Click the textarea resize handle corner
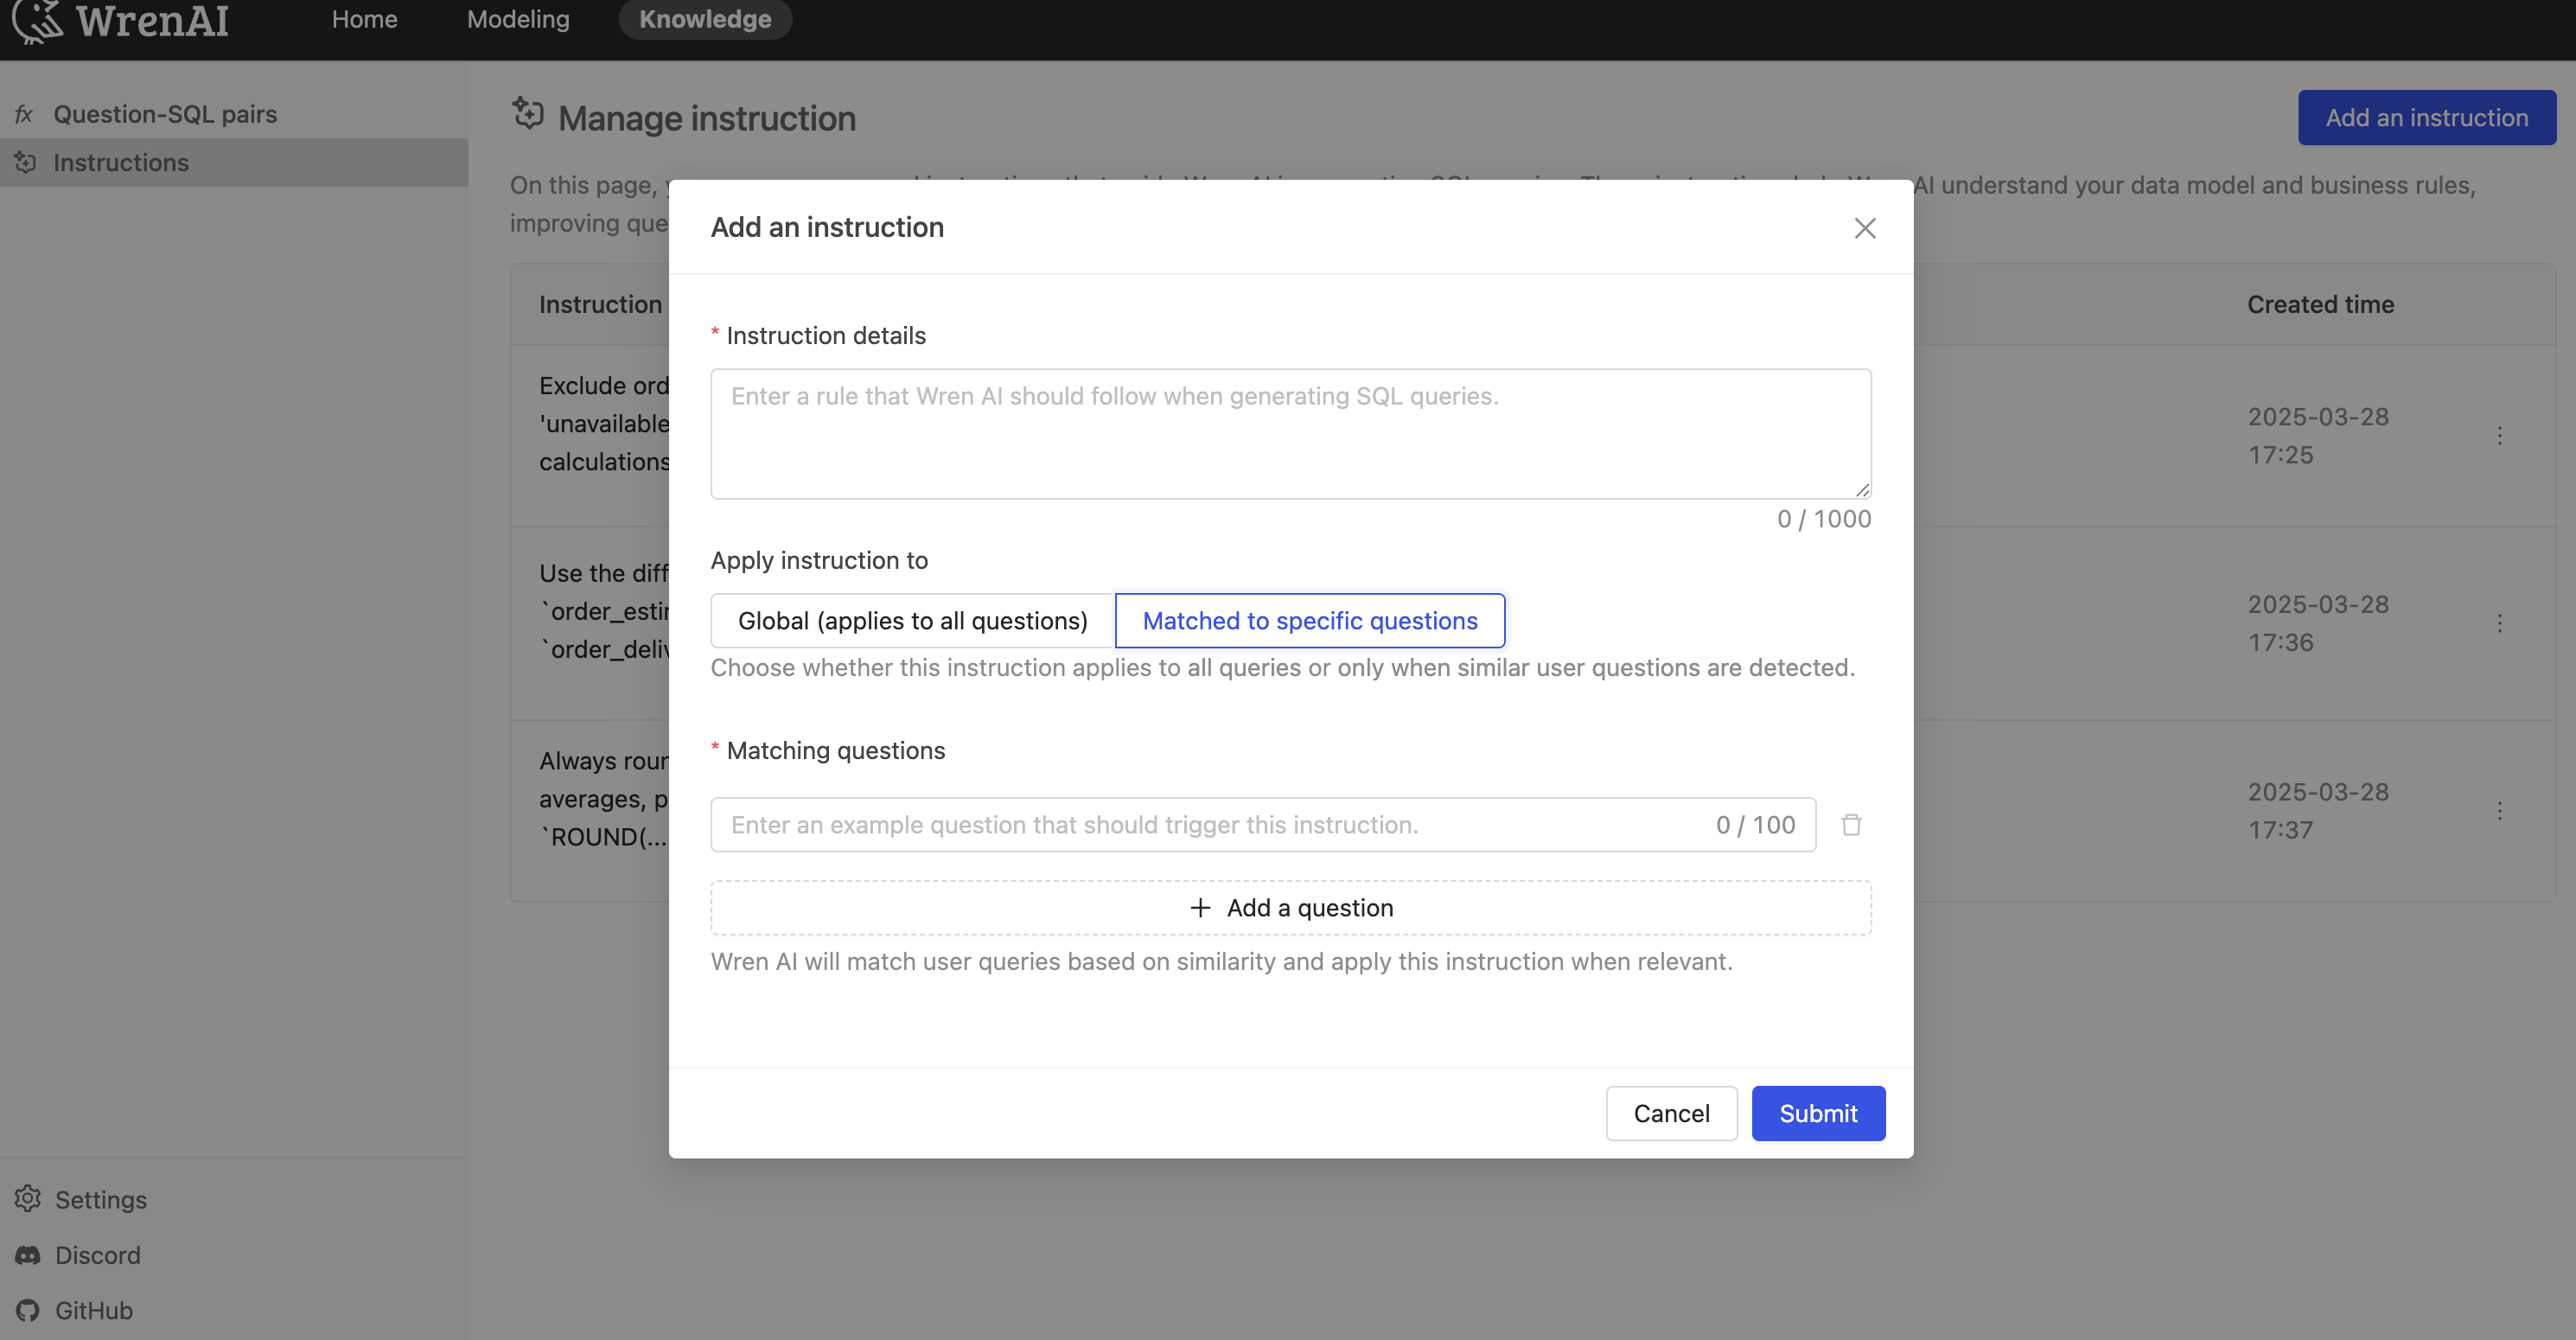This screenshot has height=1340, width=2576. (1862, 490)
